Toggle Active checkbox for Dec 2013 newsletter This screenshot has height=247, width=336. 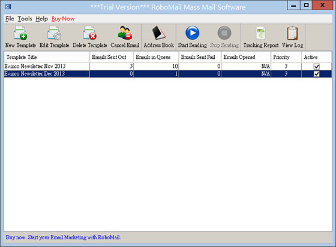[x=317, y=74]
